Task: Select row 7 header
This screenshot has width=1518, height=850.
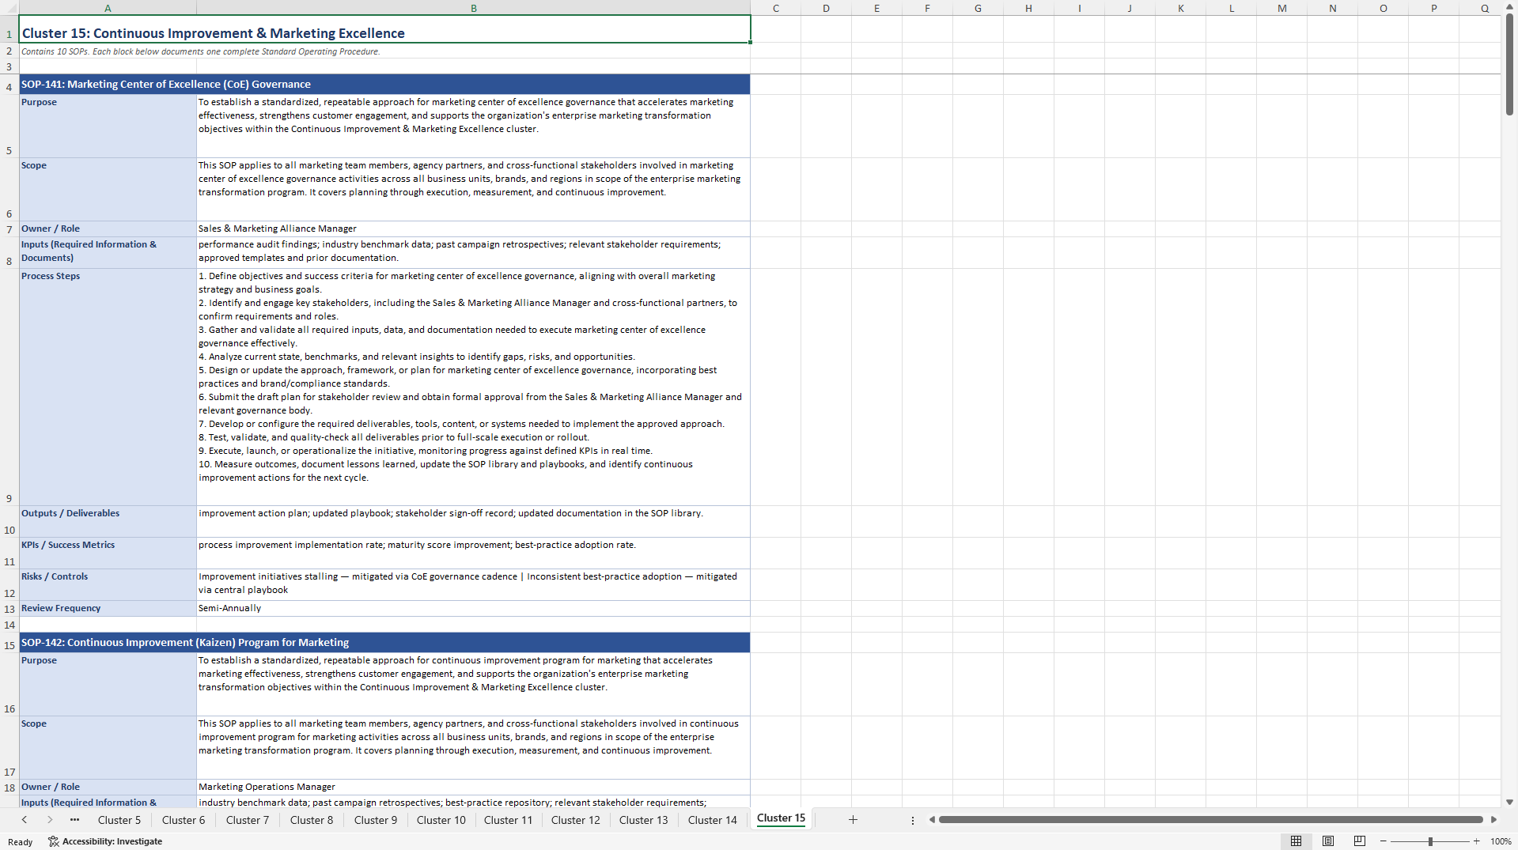Action: click(9, 229)
